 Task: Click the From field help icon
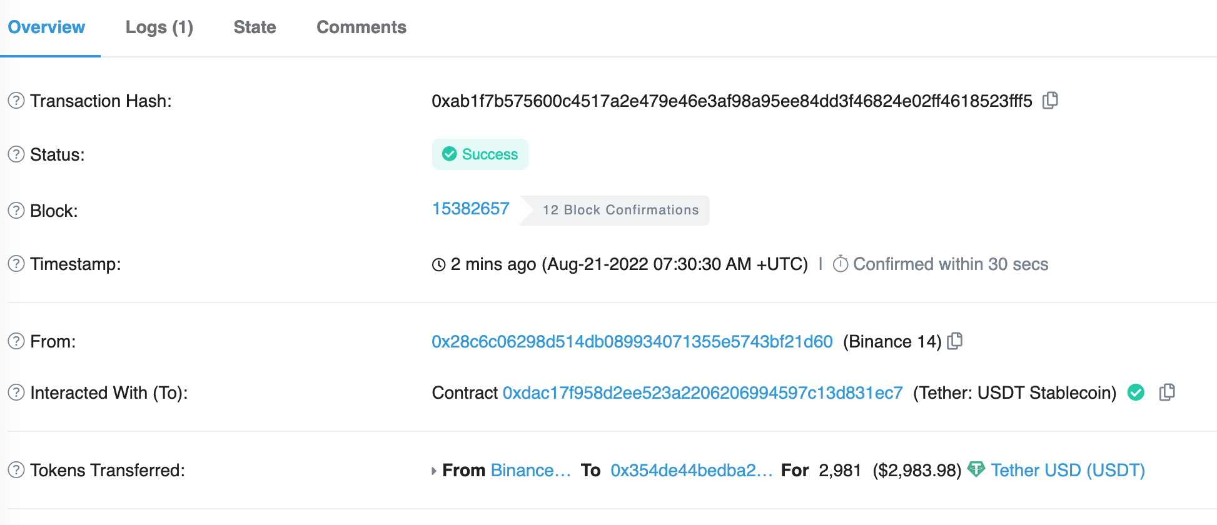pos(16,341)
